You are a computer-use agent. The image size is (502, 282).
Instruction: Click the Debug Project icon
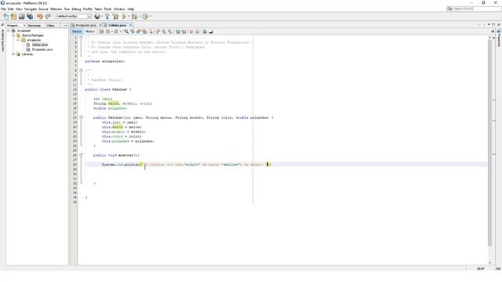pos(134,16)
